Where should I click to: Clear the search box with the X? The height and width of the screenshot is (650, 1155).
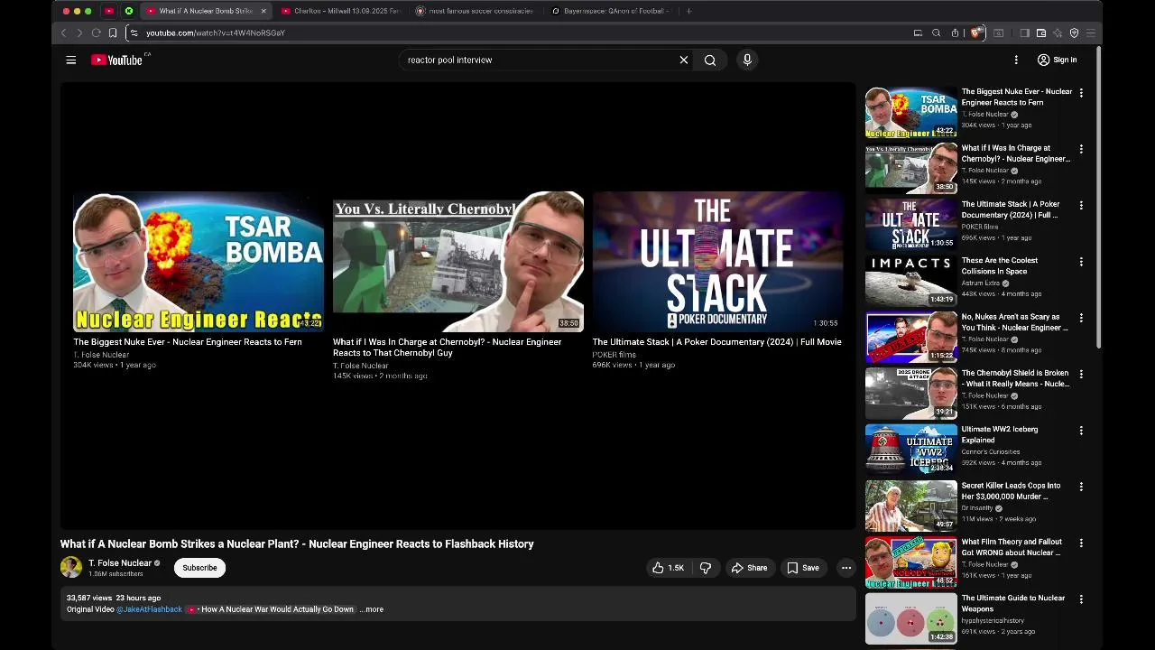(x=684, y=60)
